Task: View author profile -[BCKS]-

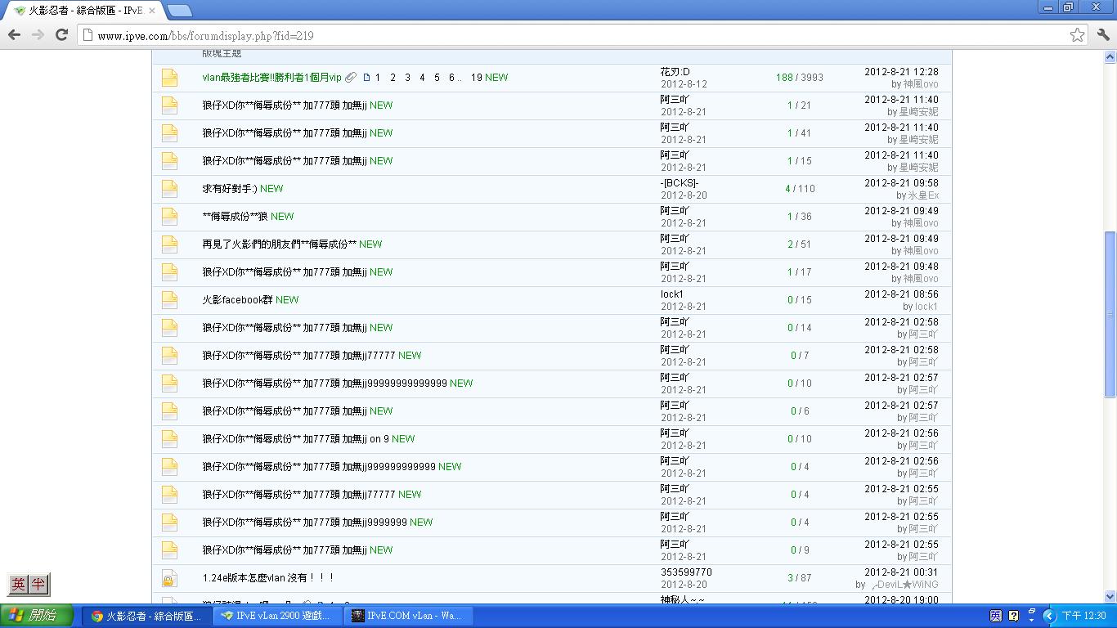Action: 680,183
